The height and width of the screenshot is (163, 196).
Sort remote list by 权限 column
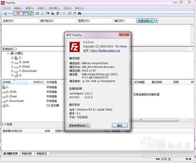point(176,82)
